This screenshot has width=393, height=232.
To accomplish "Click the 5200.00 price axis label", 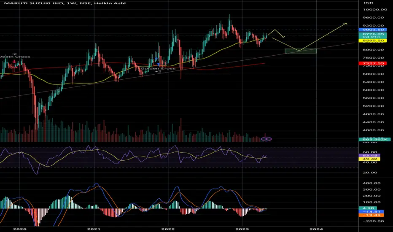I will 373,106.
